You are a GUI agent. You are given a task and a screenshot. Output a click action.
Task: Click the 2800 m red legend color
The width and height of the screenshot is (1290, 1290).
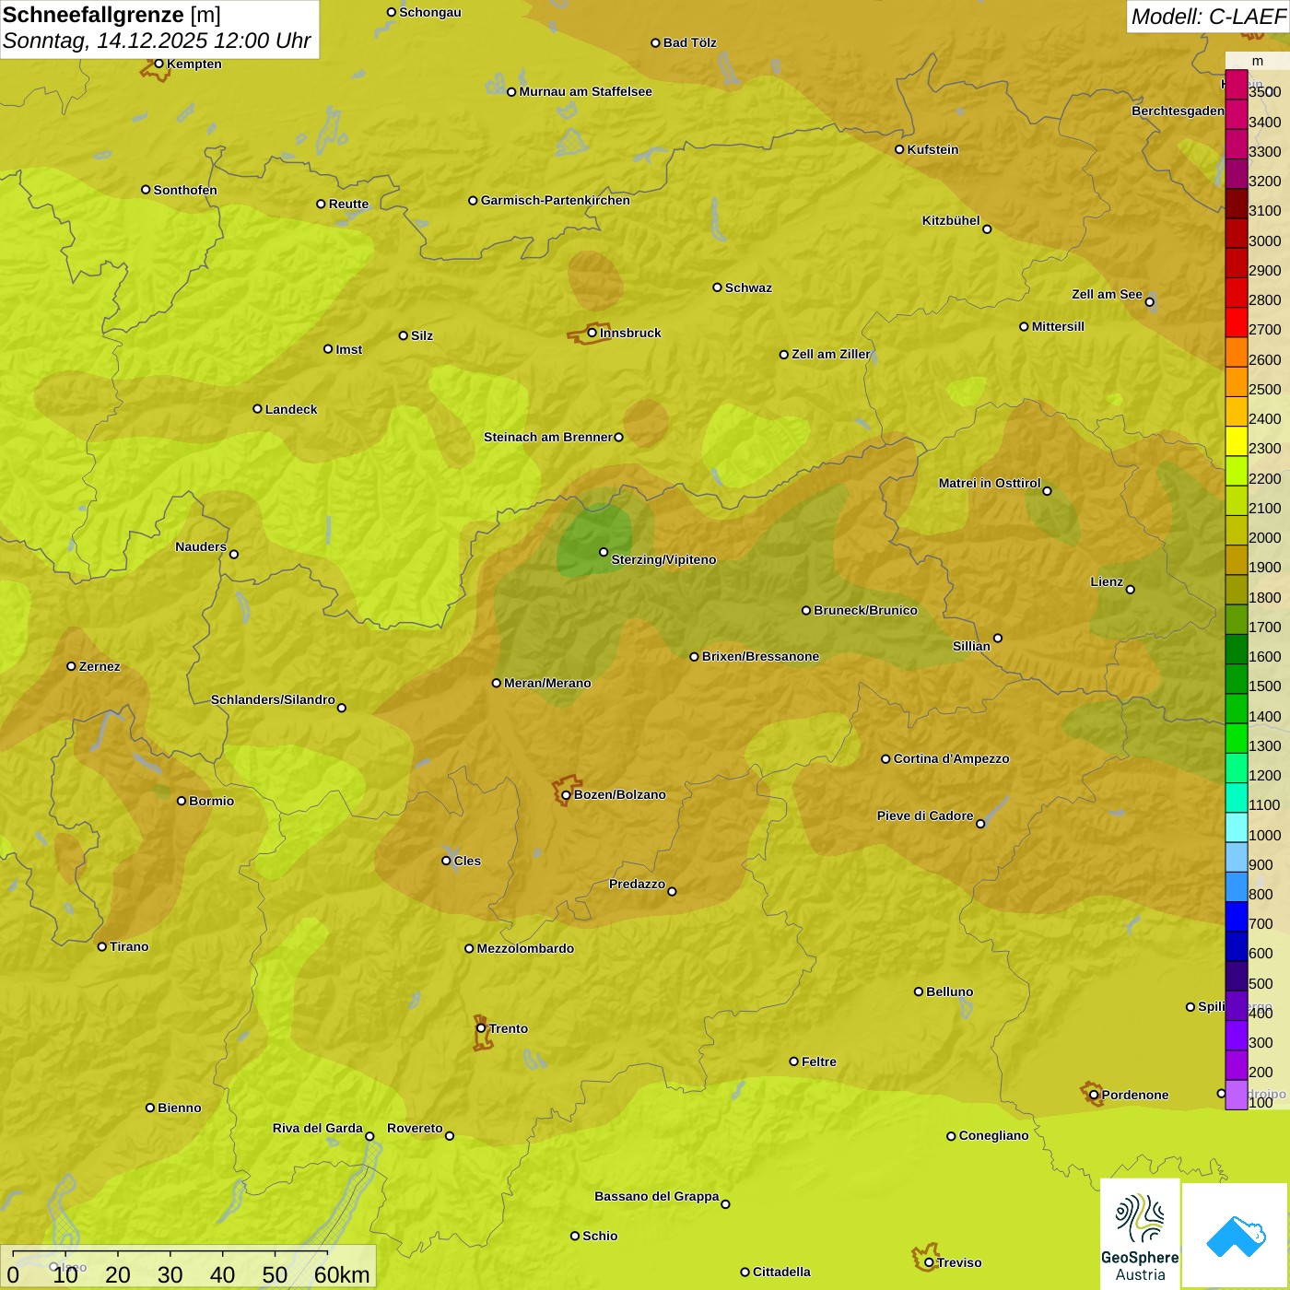1237,293
